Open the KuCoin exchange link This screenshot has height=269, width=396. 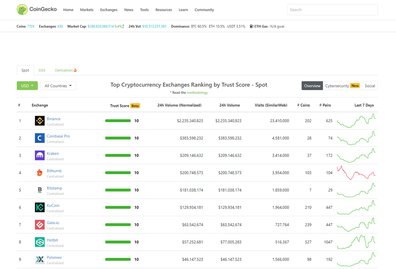click(x=53, y=205)
